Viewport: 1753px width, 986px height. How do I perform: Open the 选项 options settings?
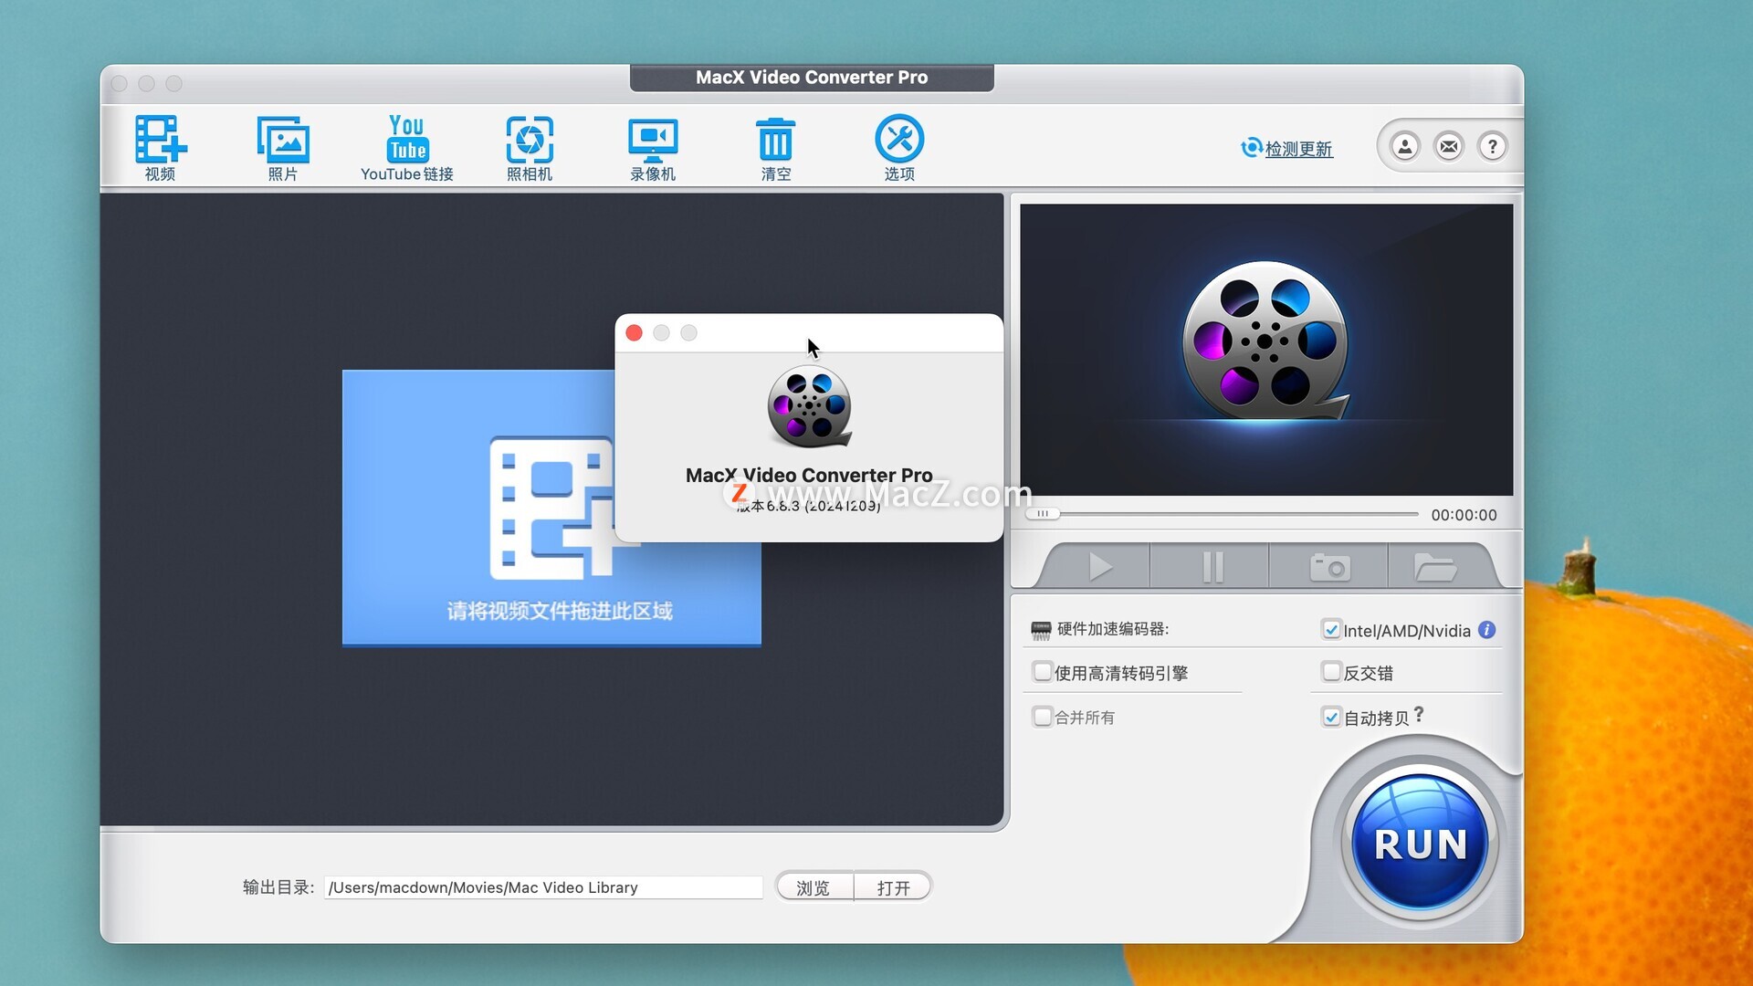click(x=899, y=147)
